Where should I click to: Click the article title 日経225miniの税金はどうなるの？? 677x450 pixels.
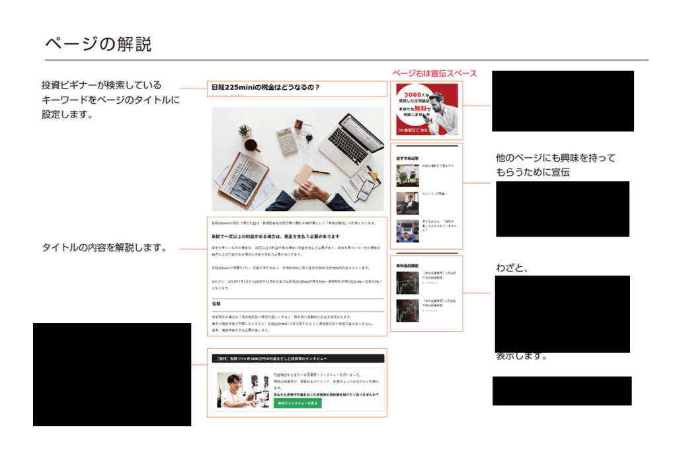(x=265, y=87)
